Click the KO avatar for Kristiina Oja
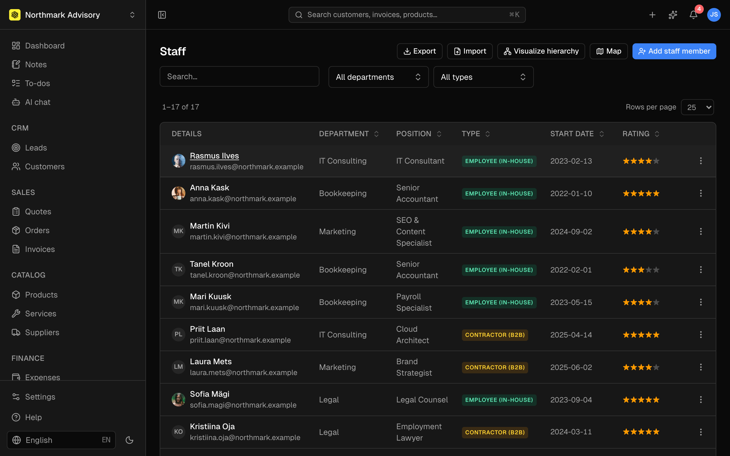 [178, 432]
